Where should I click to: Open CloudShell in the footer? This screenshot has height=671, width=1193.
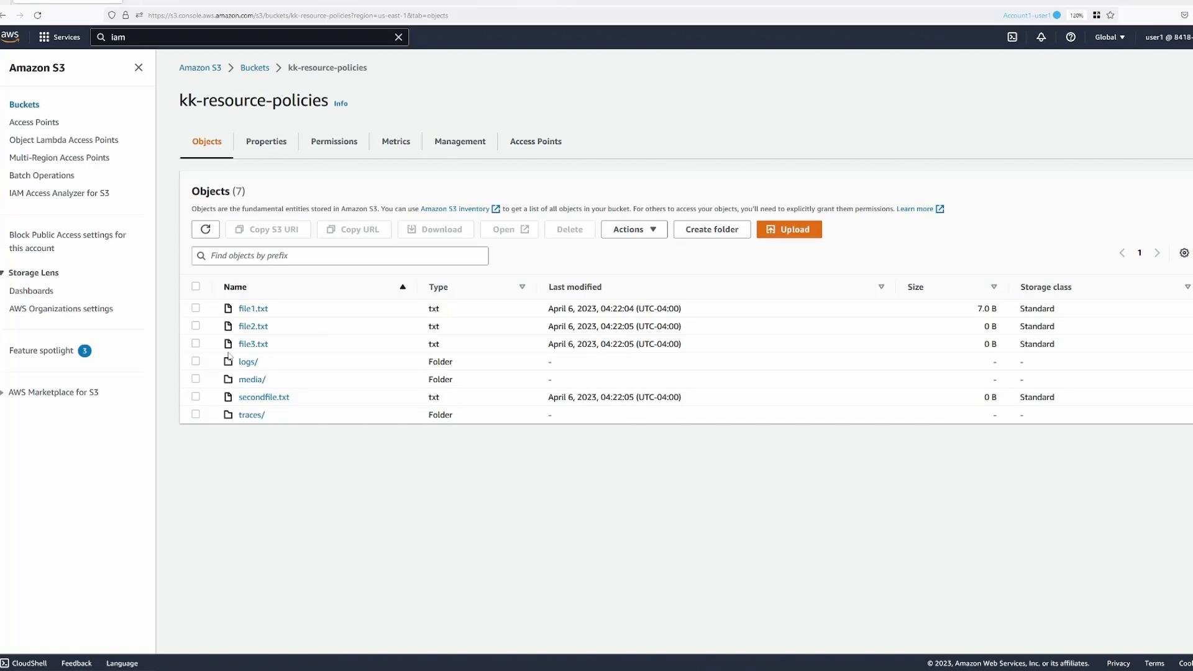point(24,663)
